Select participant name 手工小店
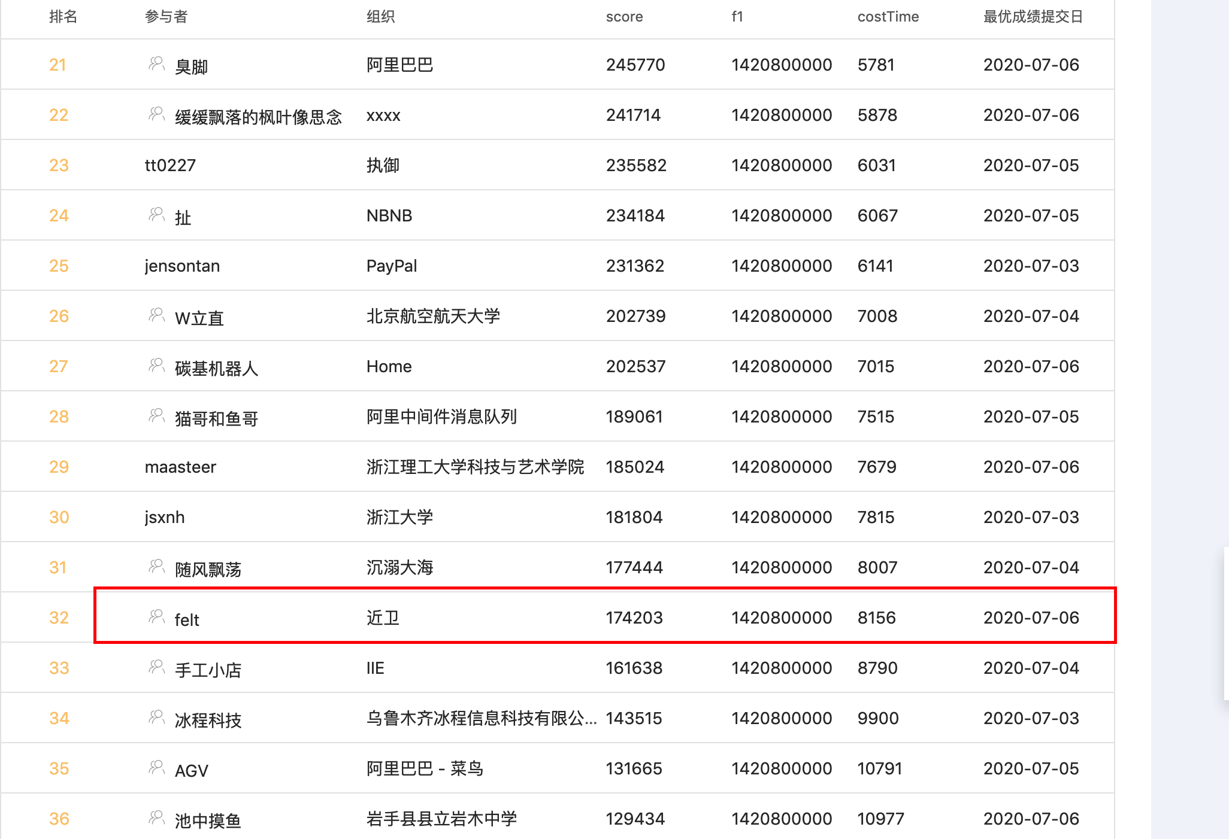 click(208, 670)
